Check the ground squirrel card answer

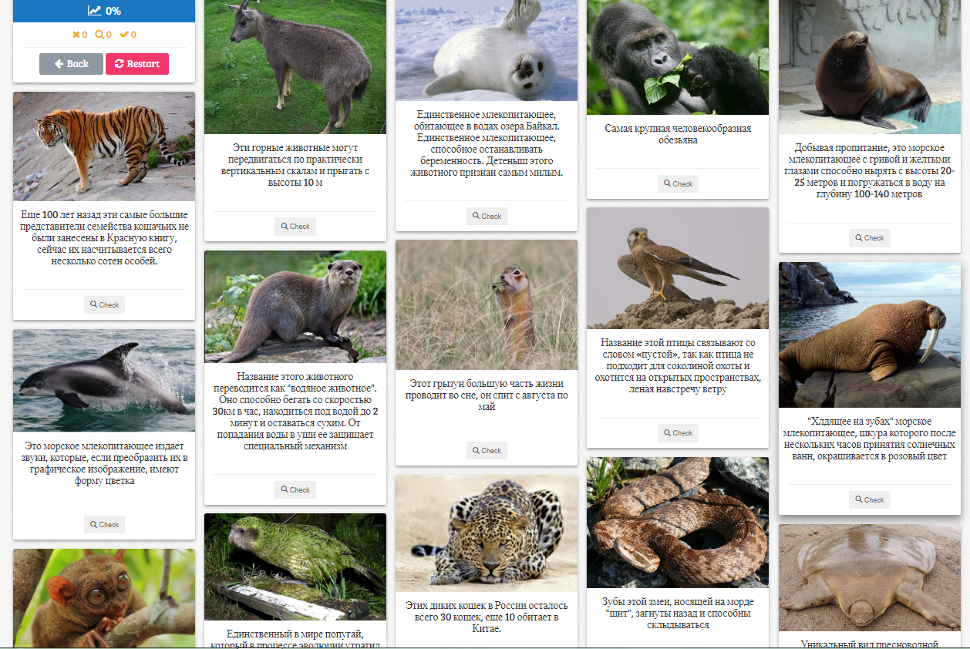tap(487, 450)
